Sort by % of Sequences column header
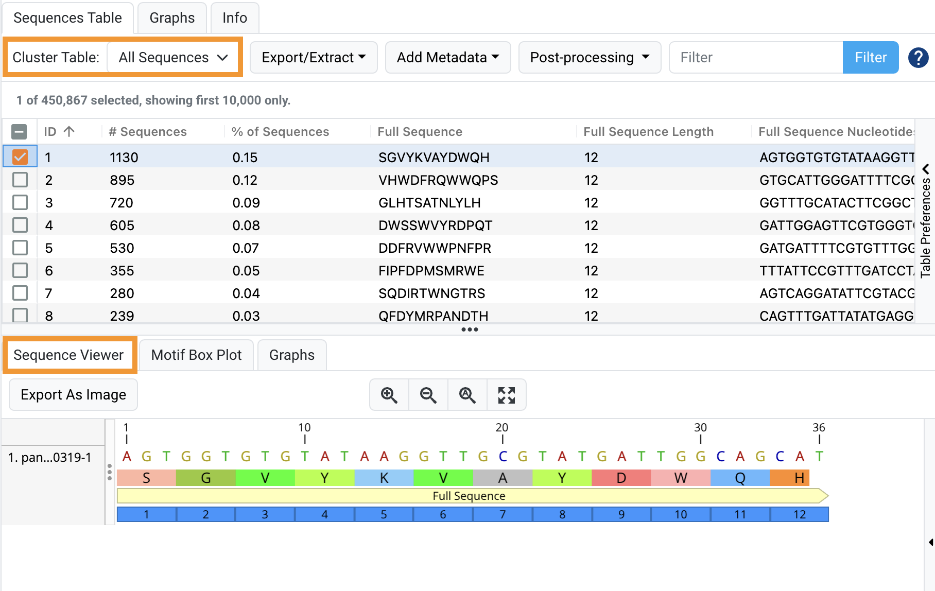The image size is (935, 591). 280,132
